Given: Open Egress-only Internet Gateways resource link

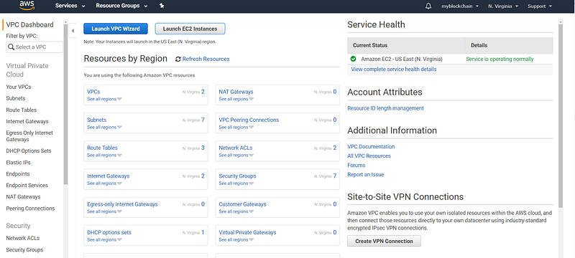Looking at the screenshot, I should pyautogui.click(x=122, y=204).
